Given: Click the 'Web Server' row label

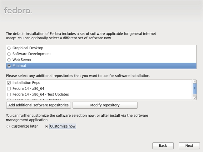Looking at the screenshot, I should (22, 60).
